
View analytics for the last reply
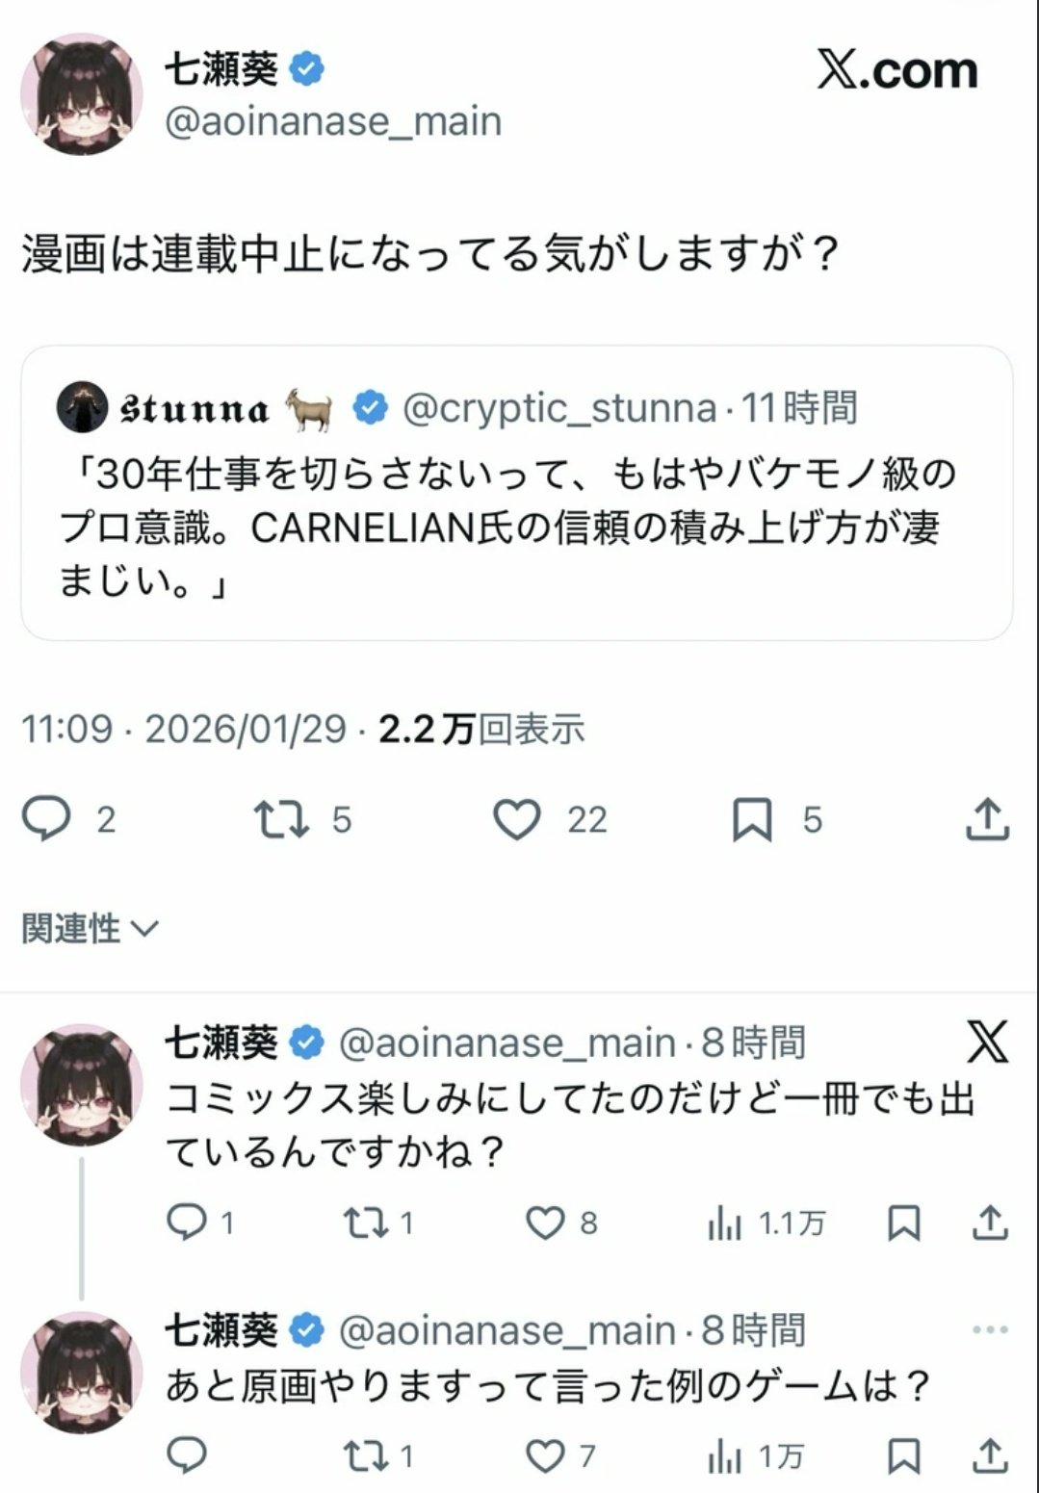click(725, 1456)
